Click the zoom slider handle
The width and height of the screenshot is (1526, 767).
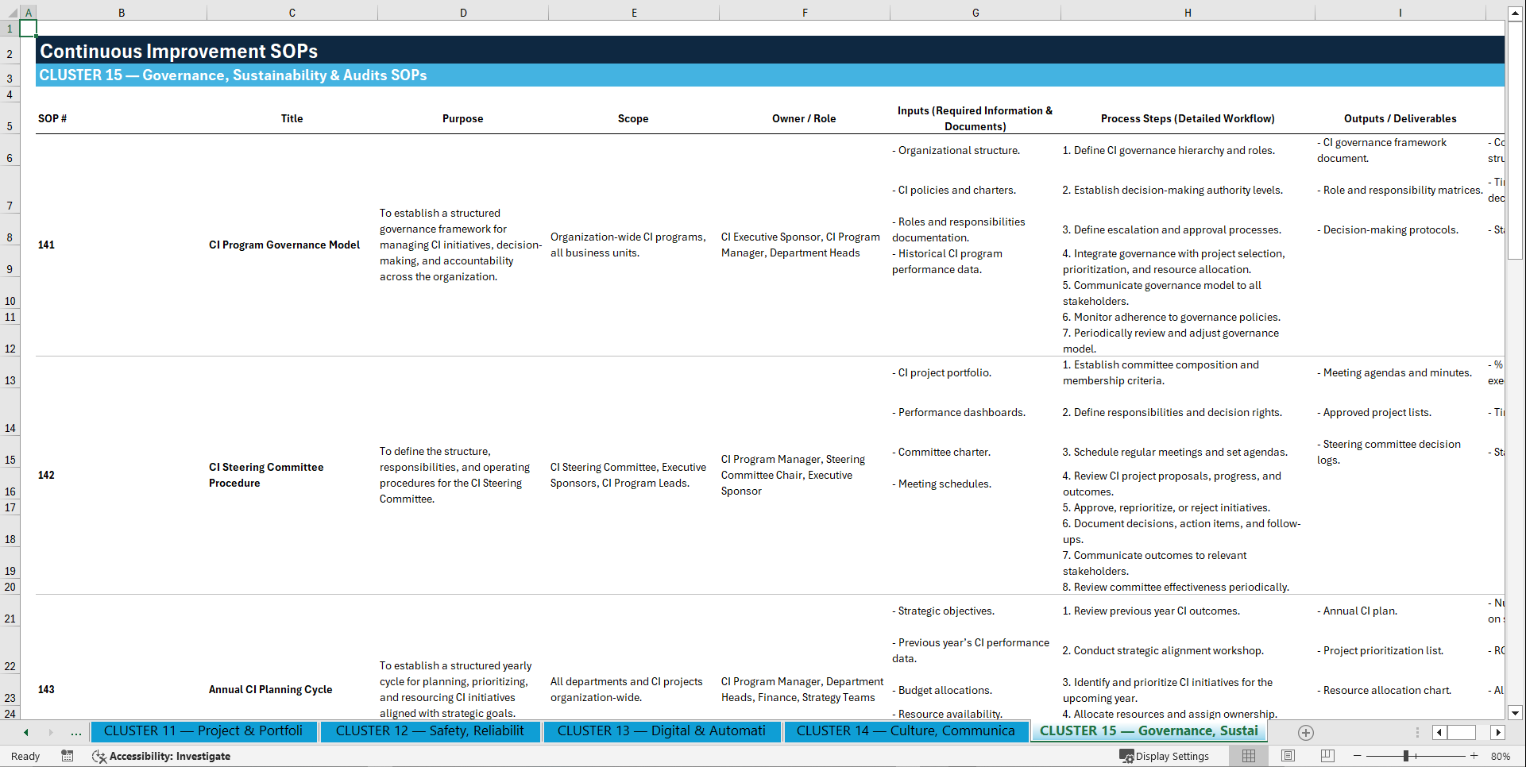click(x=1408, y=756)
